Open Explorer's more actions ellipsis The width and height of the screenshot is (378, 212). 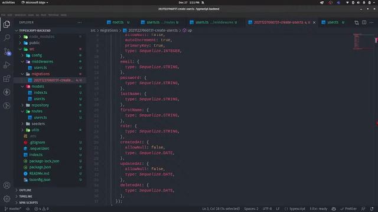(x=80, y=22)
